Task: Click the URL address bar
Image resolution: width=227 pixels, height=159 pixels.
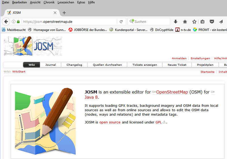Action: coord(70,22)
